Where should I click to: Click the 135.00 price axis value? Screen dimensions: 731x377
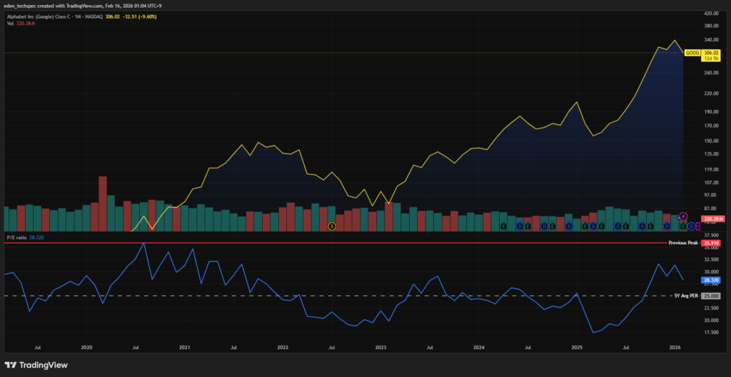(x=712, y=154)
